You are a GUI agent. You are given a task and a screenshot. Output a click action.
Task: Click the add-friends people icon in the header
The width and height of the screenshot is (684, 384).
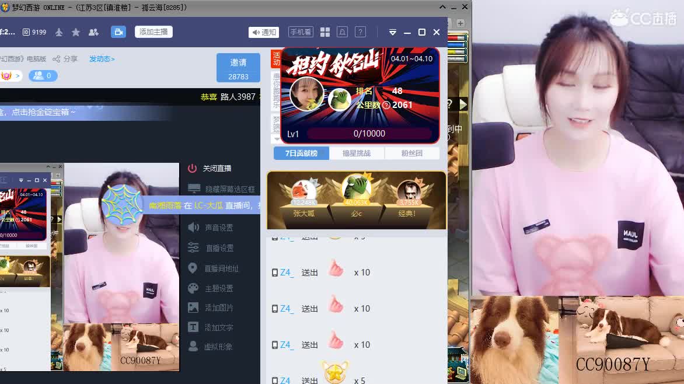point(93,32)
